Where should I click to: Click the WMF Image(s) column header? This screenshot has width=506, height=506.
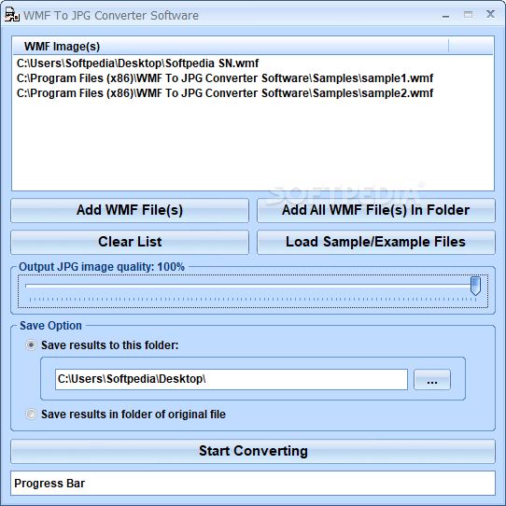click(x=231, y=46)
